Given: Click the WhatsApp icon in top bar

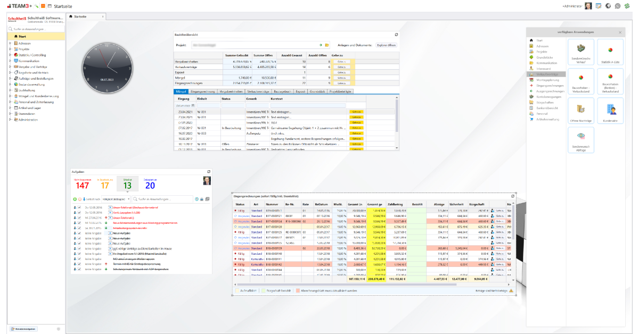Looking at the screenshot, I should tap(618, 6).
